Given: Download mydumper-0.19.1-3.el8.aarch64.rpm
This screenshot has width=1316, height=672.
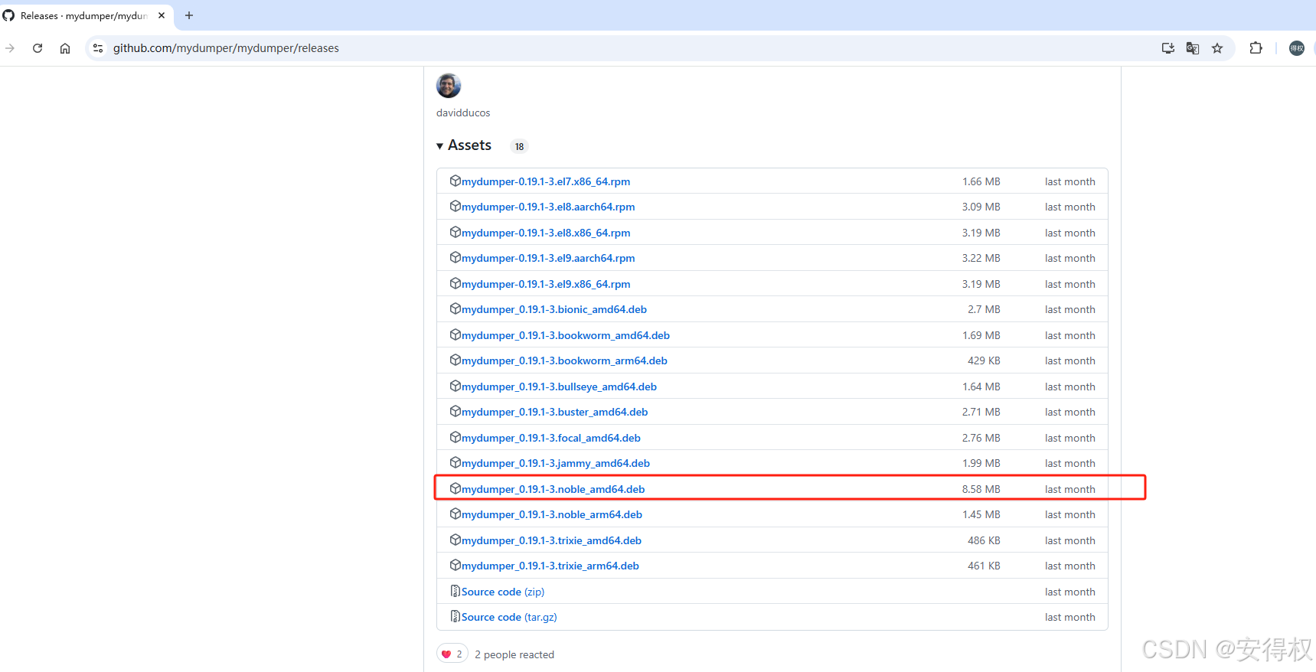Looking at the screenshot, I should point(548,207).
